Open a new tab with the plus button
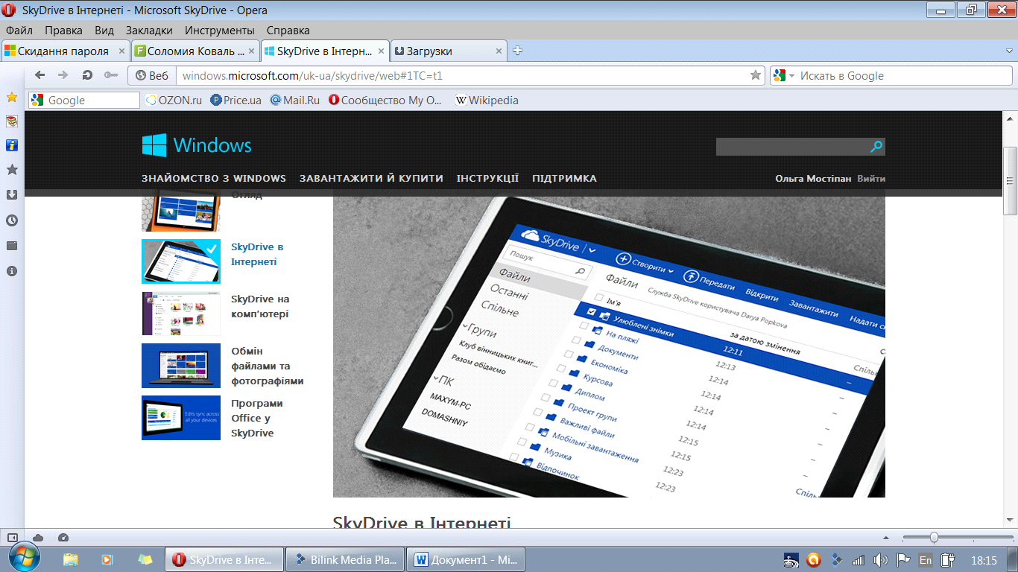The width and height of the screenshot is (1018, 572). pyautogui.click(x=518, y=51)
